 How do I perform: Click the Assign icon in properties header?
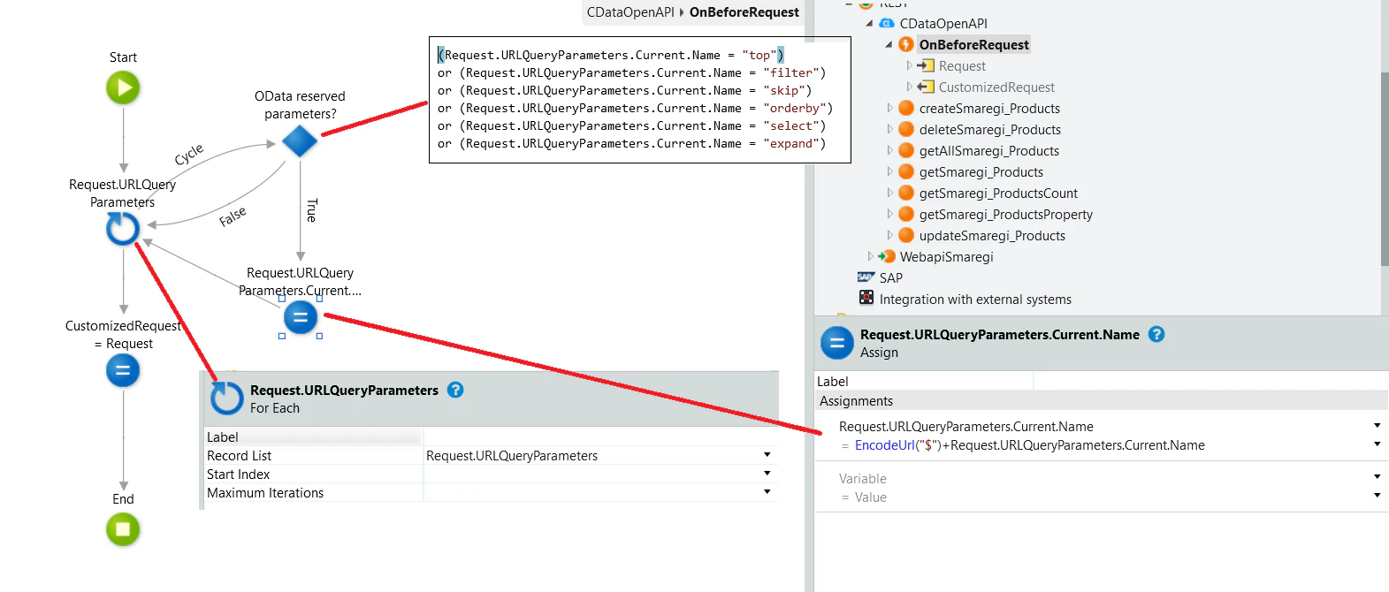837,343
